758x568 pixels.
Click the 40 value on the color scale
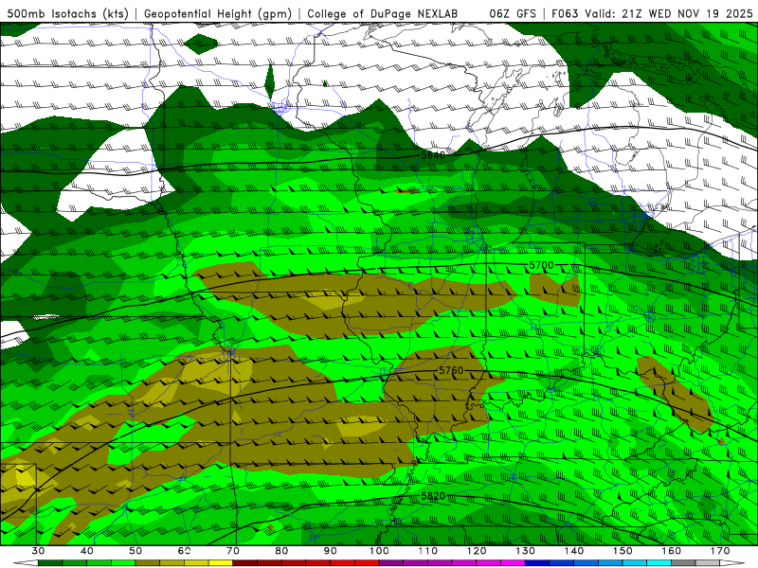tap(87, 551)
